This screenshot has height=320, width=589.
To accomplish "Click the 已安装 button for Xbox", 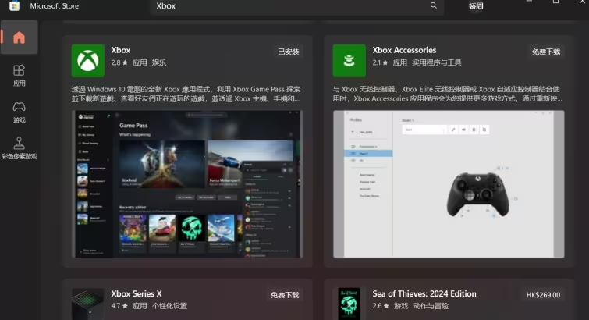I will [x=288, y=52].
